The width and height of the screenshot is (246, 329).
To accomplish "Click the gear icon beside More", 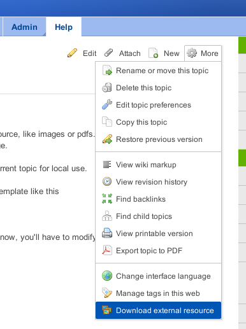I will 192,53.
